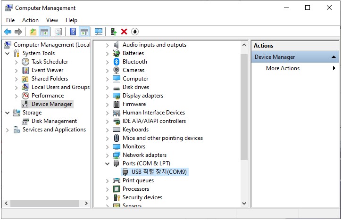This screenshot has height=220, width=342.
Task: Click the Back arrow in the toolbar
Action: click(8, 32)
